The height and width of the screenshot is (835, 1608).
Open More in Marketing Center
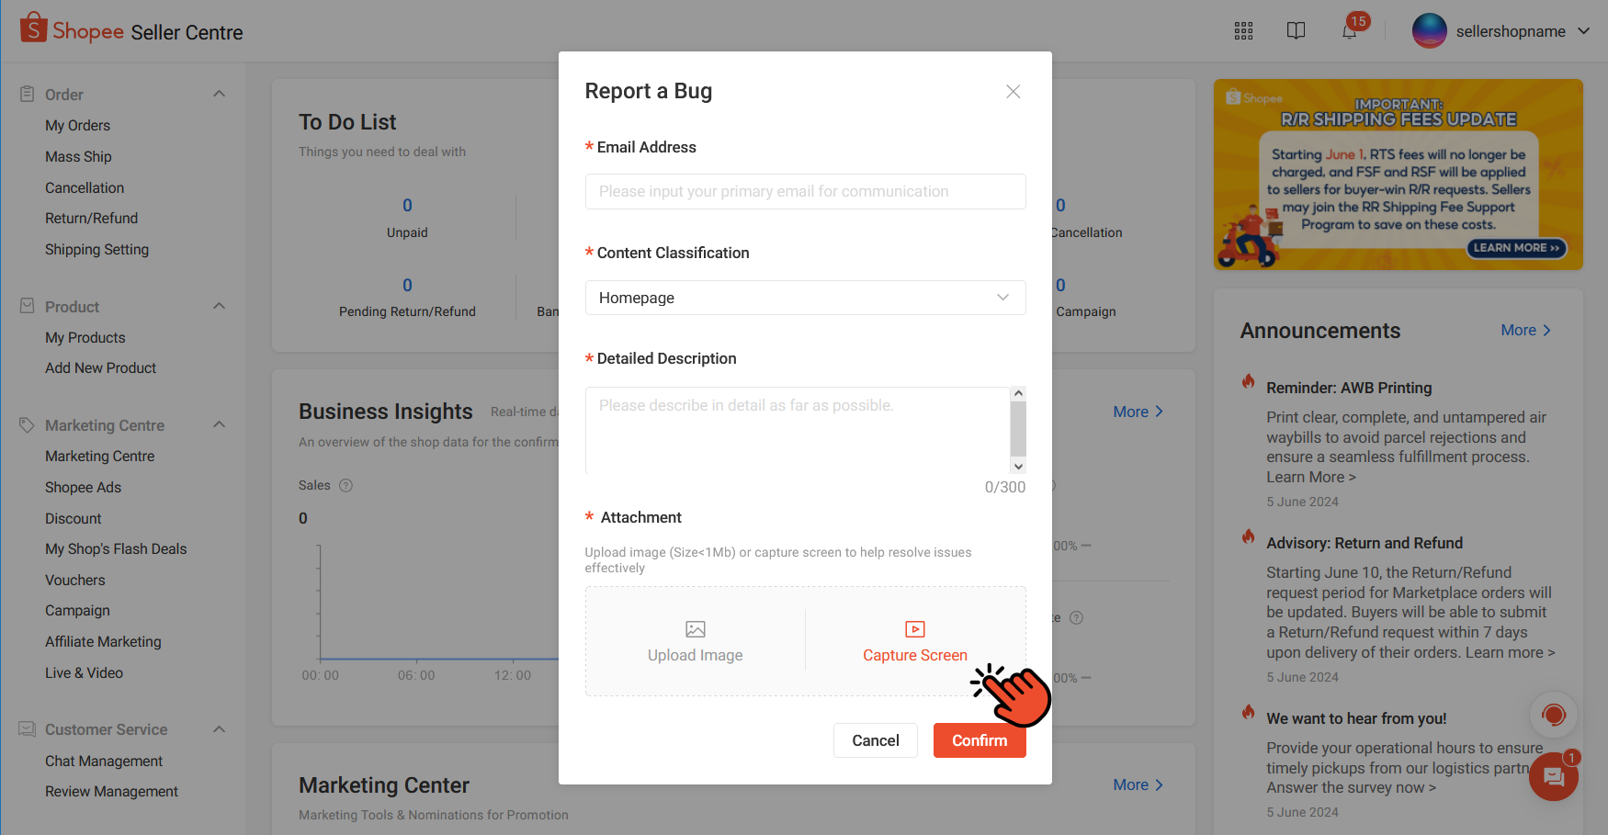pos(1138,784)
